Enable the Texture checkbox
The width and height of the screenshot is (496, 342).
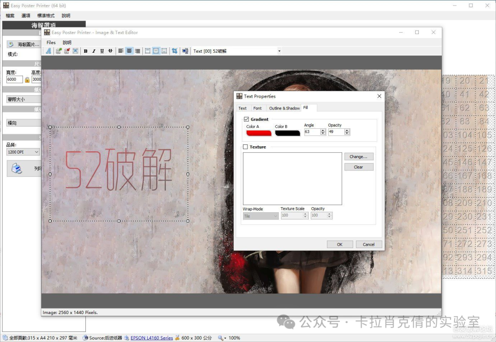[x=245, y=147]
